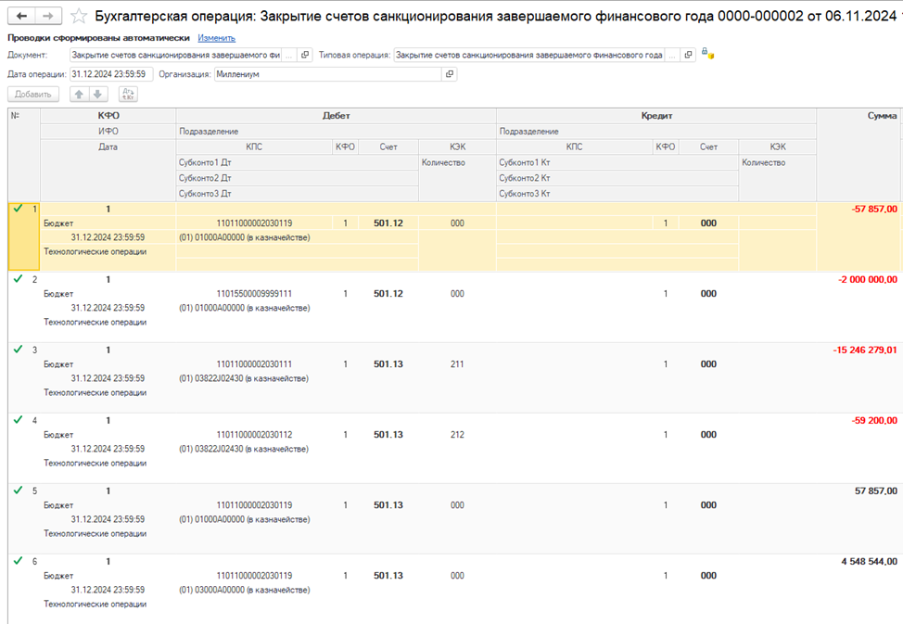The width and height of the screenshot is (903, 624).
Task: Click the Кредит column header
Action: pyautogui.click(x=656, y=116)
